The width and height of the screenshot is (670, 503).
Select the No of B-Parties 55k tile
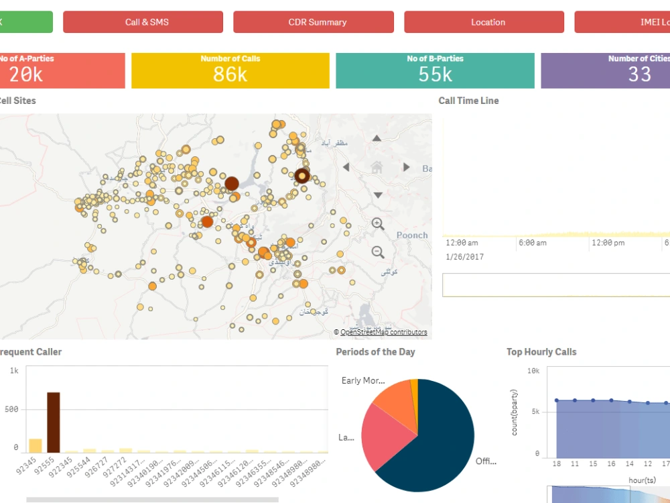click(435, 70)
